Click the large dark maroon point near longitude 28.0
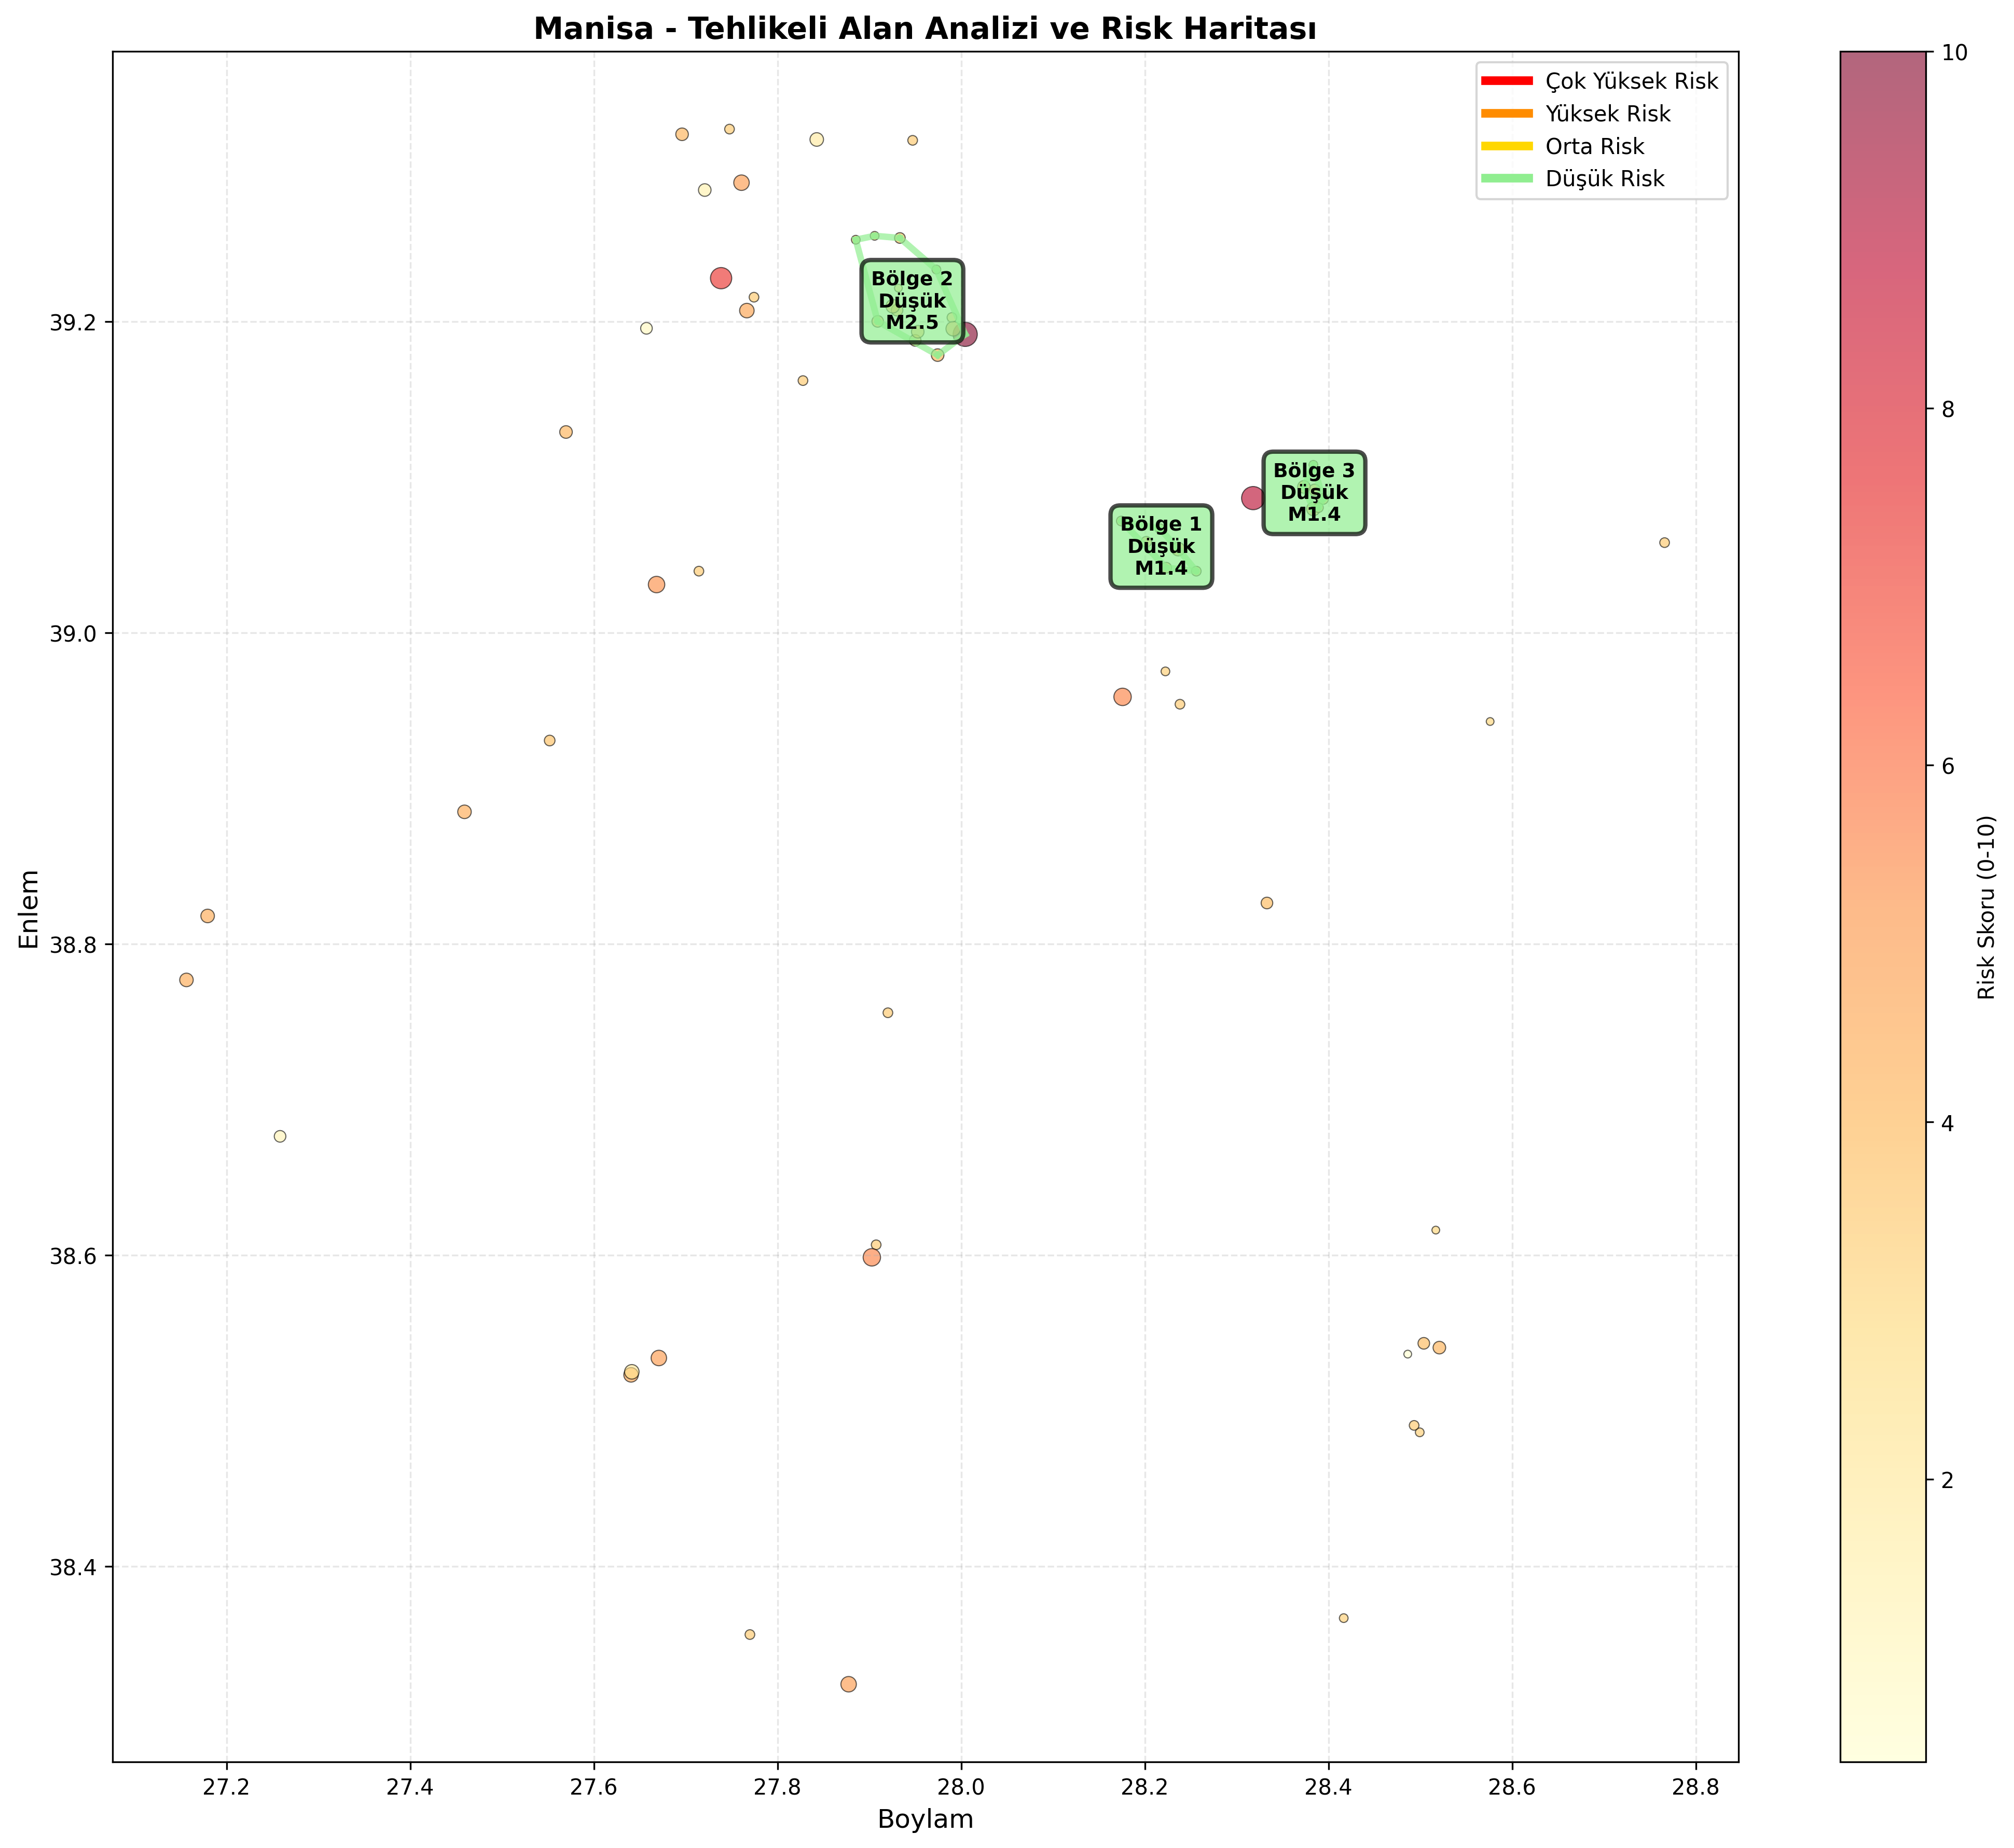 [967, 335]
